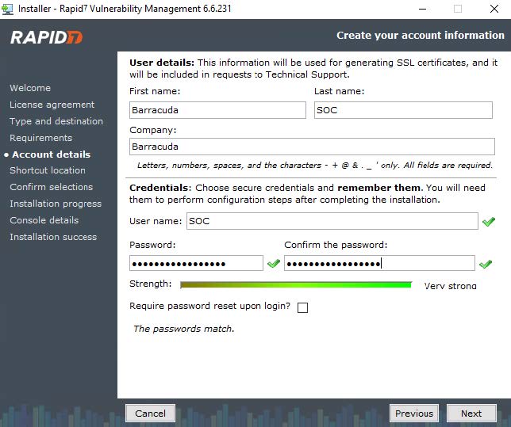The width and height of the screenshot is (511, 427).
Task: Go to the Installation success step
Action: [x=53, y=237]
